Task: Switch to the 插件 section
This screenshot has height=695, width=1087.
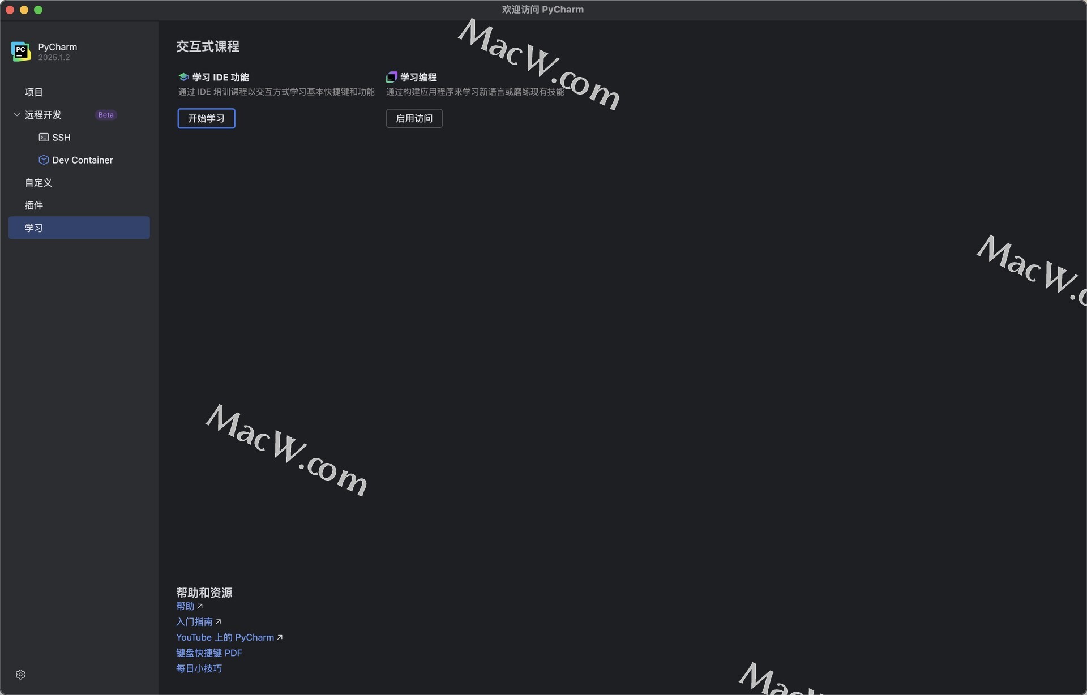Action: 79,205
